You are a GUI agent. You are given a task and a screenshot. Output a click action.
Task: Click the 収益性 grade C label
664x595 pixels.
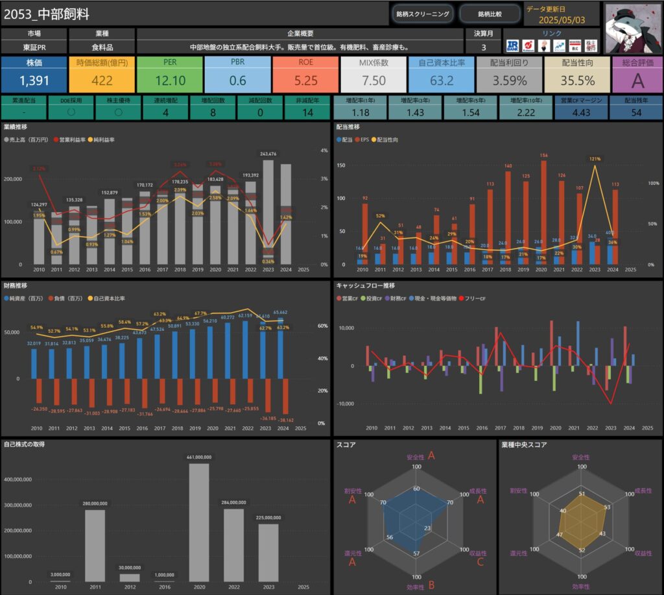[480, 563]
